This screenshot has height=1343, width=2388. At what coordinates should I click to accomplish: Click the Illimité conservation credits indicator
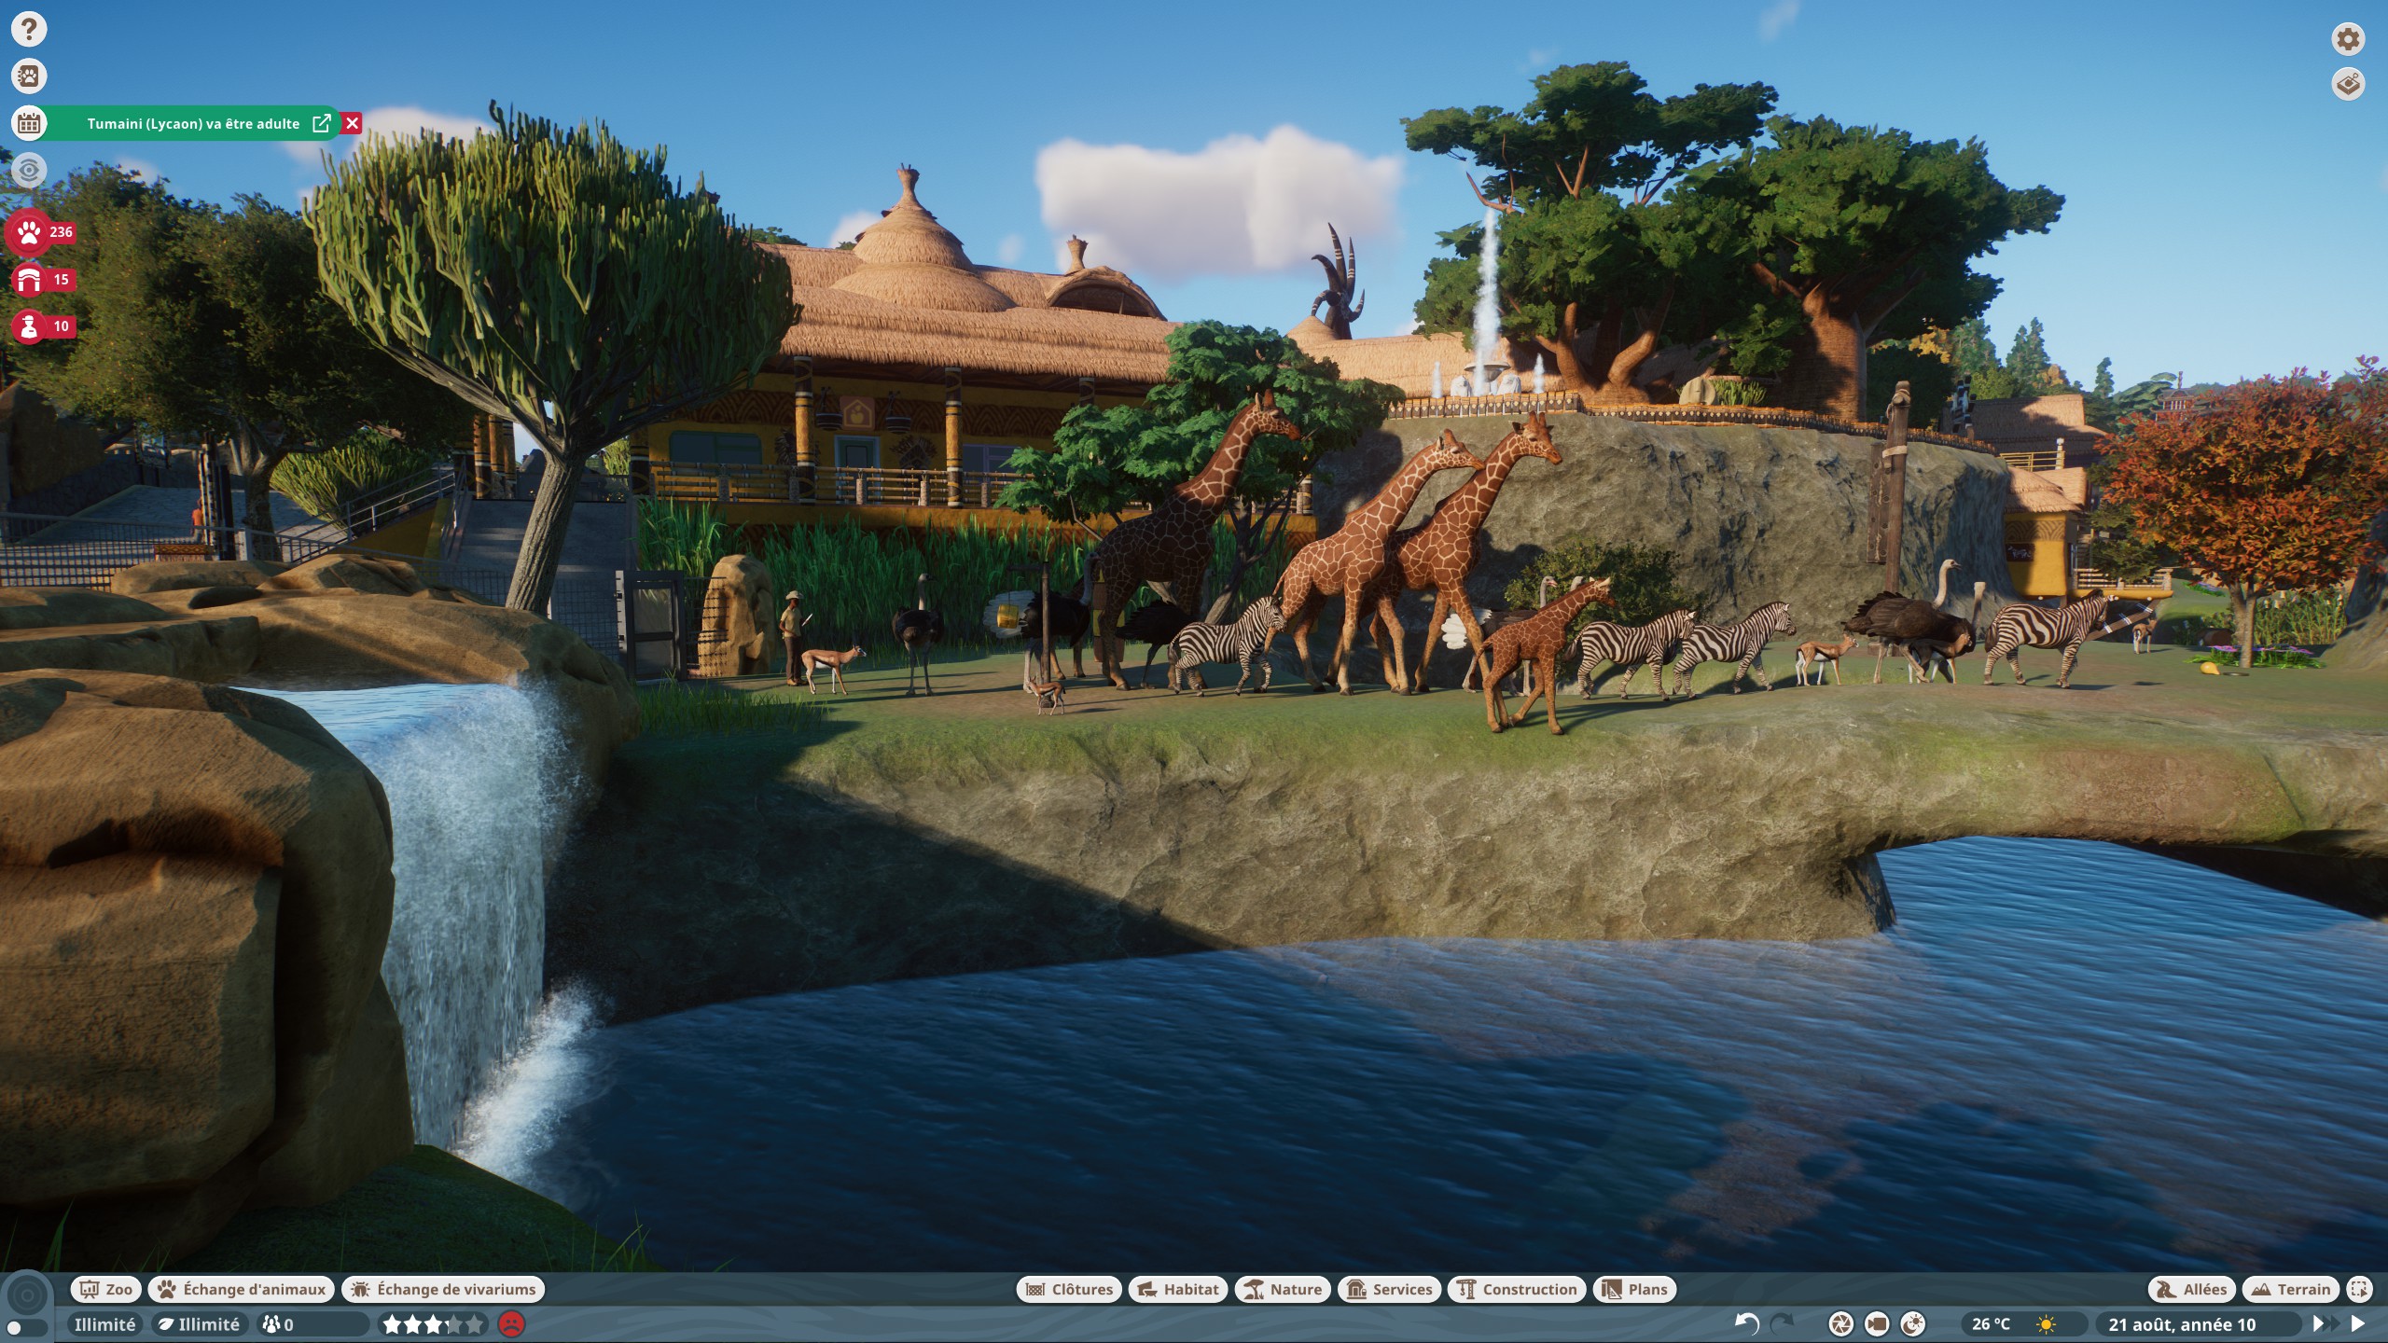tap(199, 1324)
